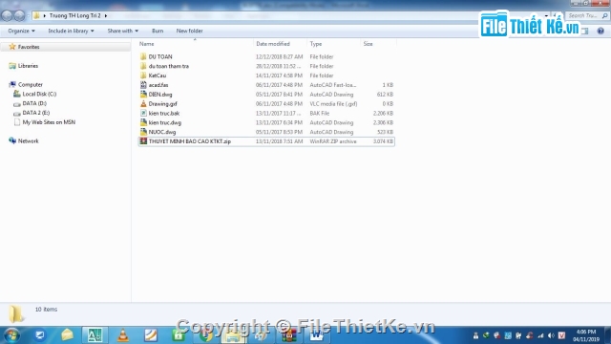Click the AutoCAD Fast-loa... type cell

coord(333,85)
